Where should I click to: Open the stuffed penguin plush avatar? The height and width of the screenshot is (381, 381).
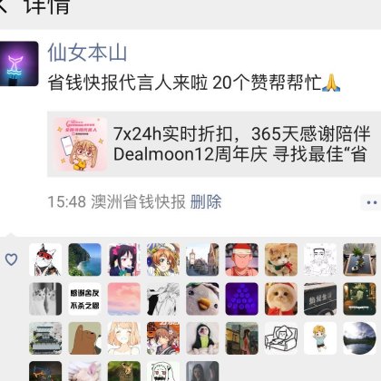202,298
